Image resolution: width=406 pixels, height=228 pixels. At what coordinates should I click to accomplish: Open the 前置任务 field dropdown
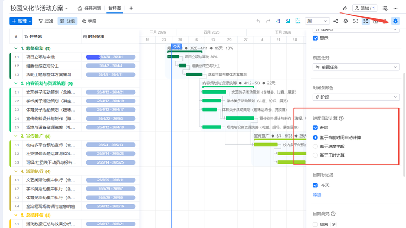(x=356, y=67)
